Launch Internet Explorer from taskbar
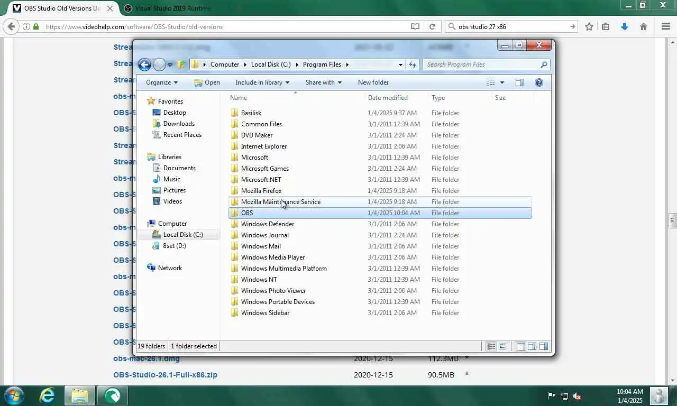The image size is (677, 406). pos(47,395)
